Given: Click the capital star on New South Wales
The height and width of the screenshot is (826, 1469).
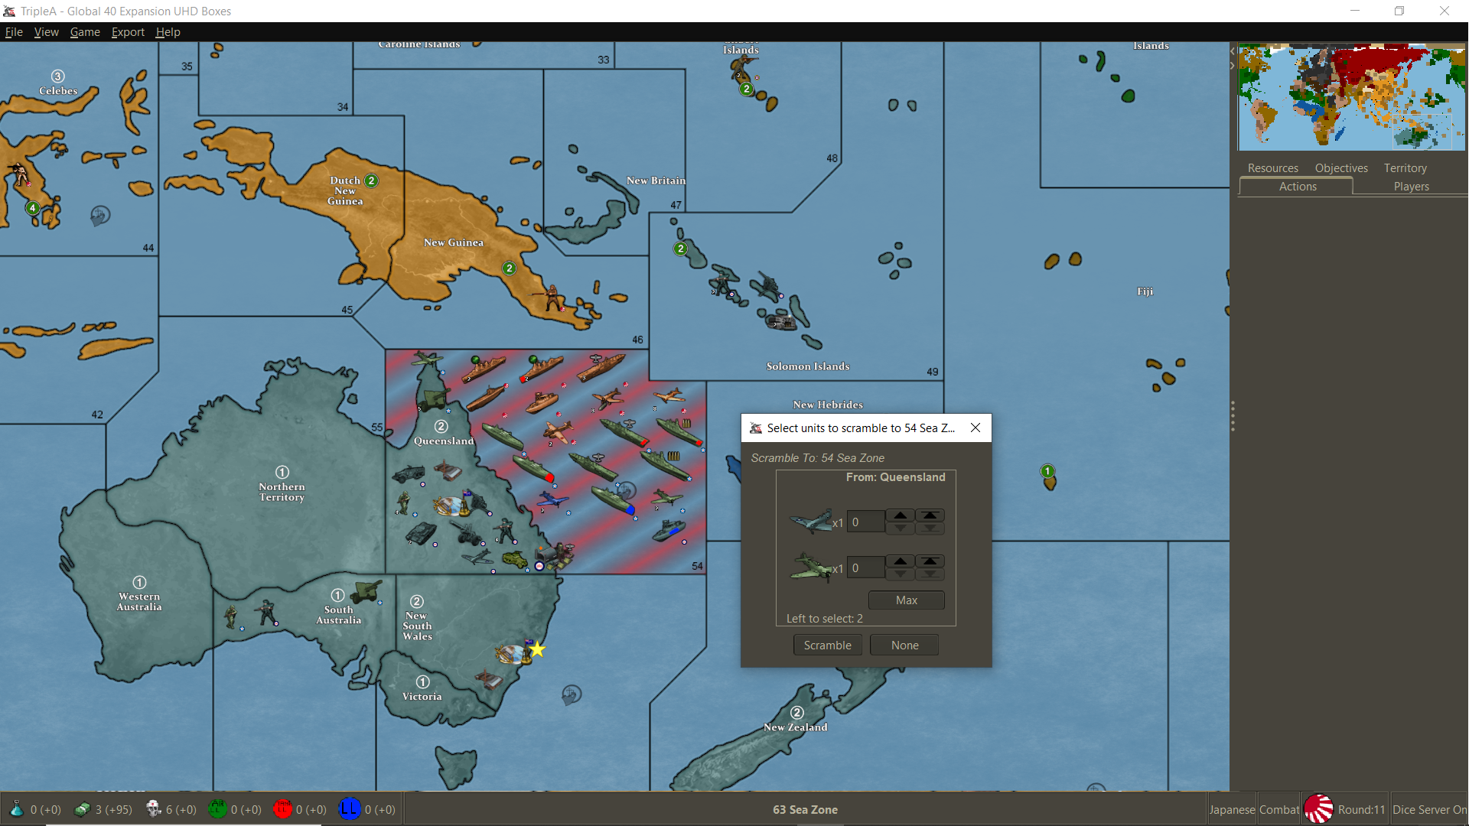Looking at the screenshot, I should [x=538, y=649].
